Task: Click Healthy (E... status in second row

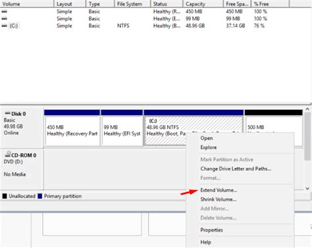Action: (x=167, y=18)
